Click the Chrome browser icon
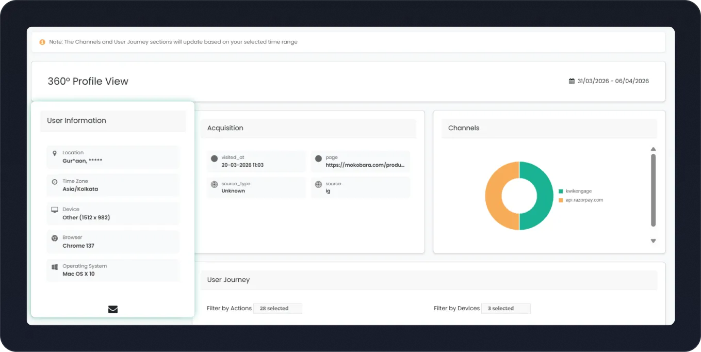 click(x=55, y=238)
